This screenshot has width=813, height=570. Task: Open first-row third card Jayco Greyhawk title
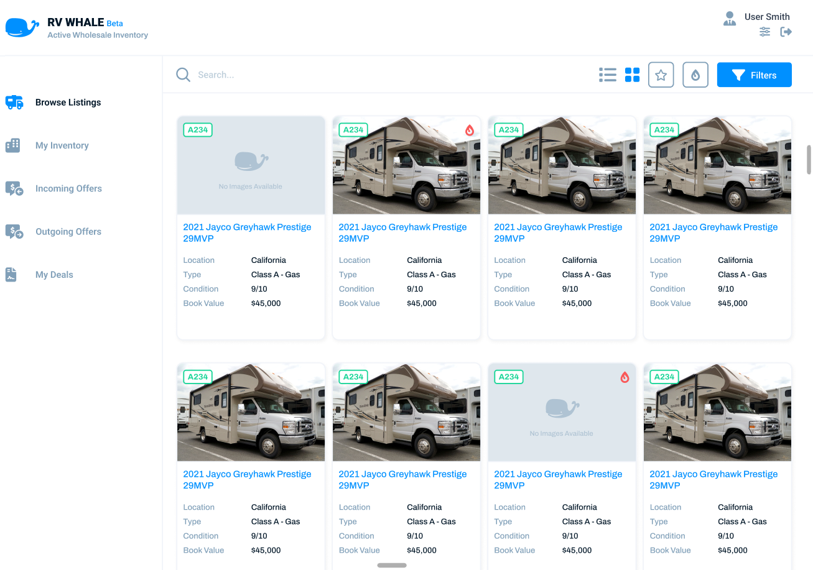click(x=558, y=232)
